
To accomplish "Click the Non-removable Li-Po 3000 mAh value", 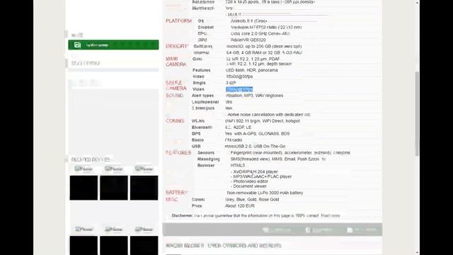I will pos(265,193).
